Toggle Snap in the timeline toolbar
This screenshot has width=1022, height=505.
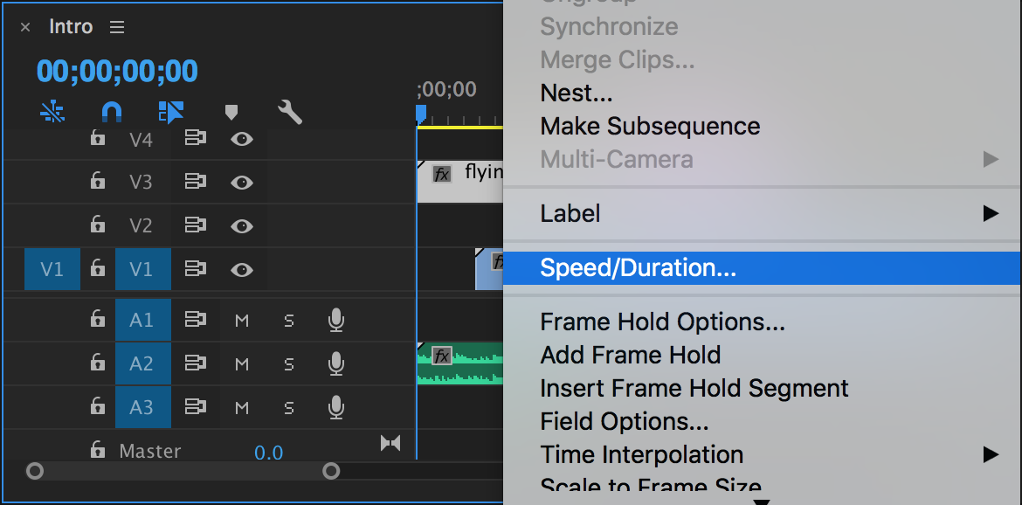[112, 112]
